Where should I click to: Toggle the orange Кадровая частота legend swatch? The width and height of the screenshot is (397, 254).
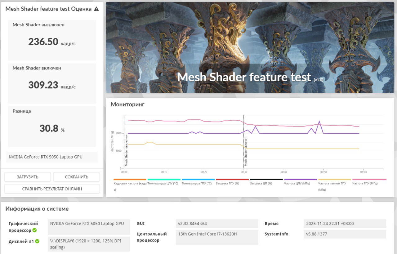pyautogui.click(x=130, y=179)
